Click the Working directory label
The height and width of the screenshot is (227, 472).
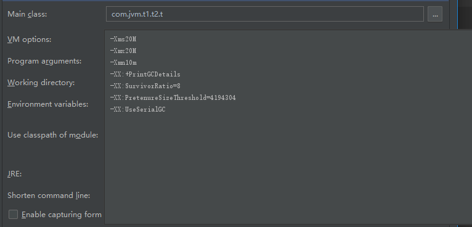(x=41, y=83)
